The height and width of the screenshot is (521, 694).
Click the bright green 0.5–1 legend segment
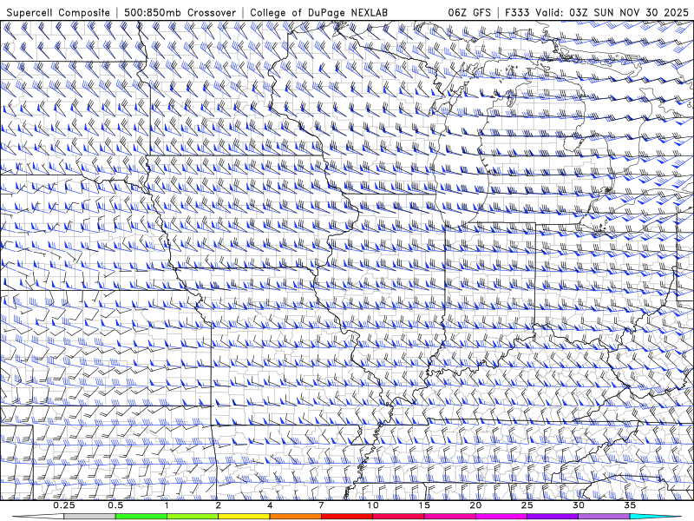coord(141,517)
